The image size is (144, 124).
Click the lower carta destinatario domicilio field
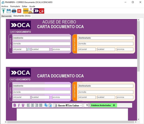click(106, 92)
